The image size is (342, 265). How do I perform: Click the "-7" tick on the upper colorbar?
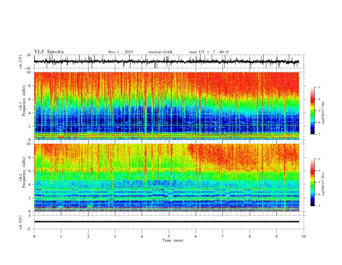coord(319,134)
